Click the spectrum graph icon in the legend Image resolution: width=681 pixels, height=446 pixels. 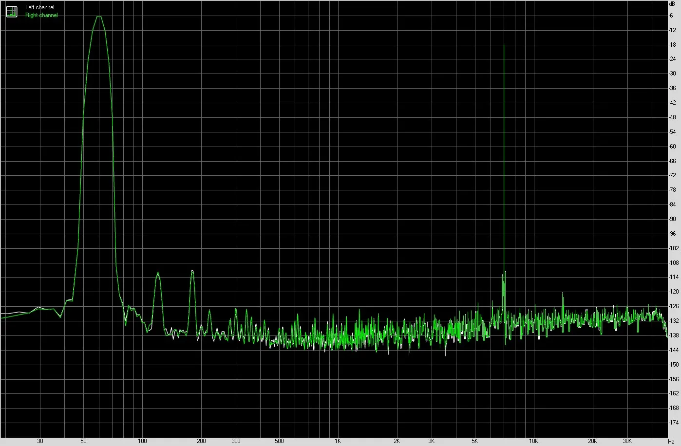pyautogui.click(x=11, y=11)
